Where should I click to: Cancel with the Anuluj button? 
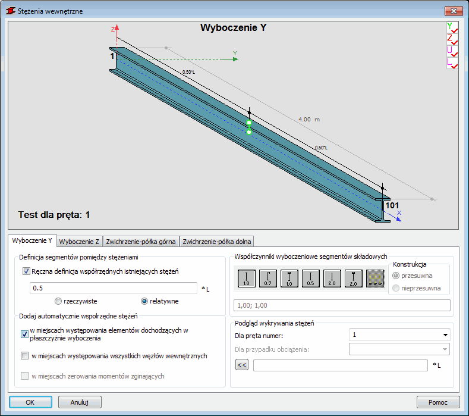click(80, 402)
